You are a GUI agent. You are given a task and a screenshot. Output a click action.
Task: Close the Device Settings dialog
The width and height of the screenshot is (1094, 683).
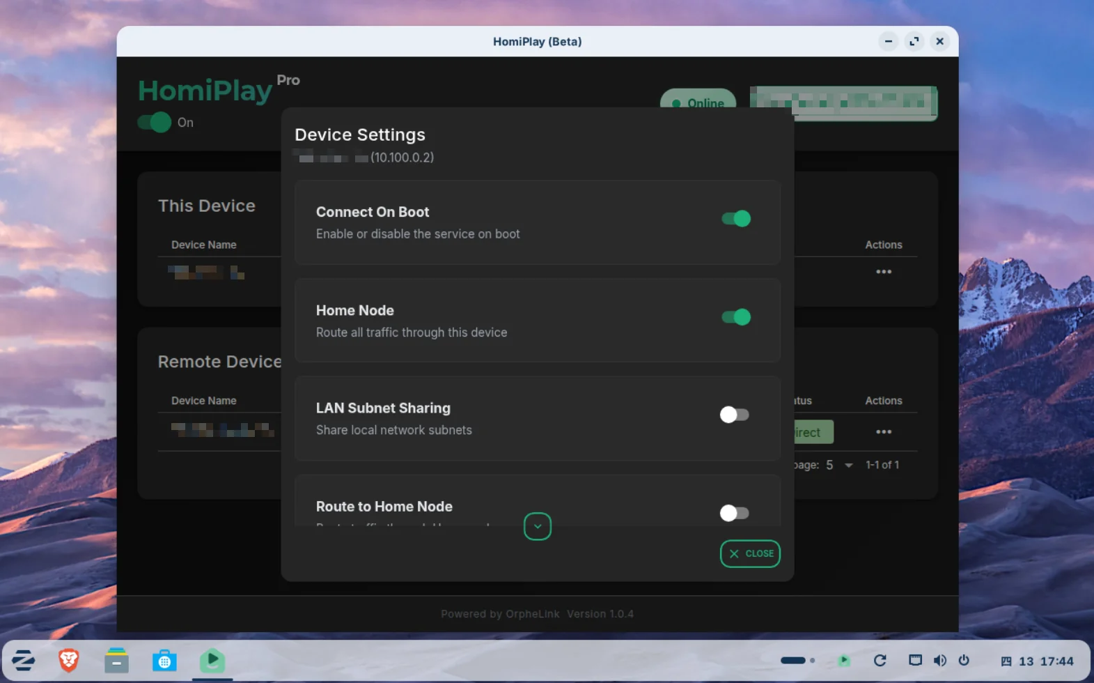click(x=750, y=553)
